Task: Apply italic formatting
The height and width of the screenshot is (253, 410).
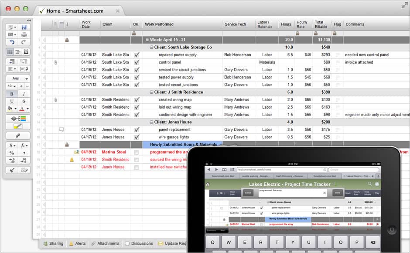Action: [24, 94]
